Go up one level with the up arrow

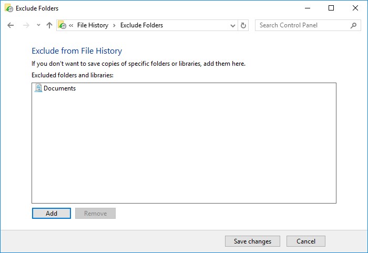(49, 25)
